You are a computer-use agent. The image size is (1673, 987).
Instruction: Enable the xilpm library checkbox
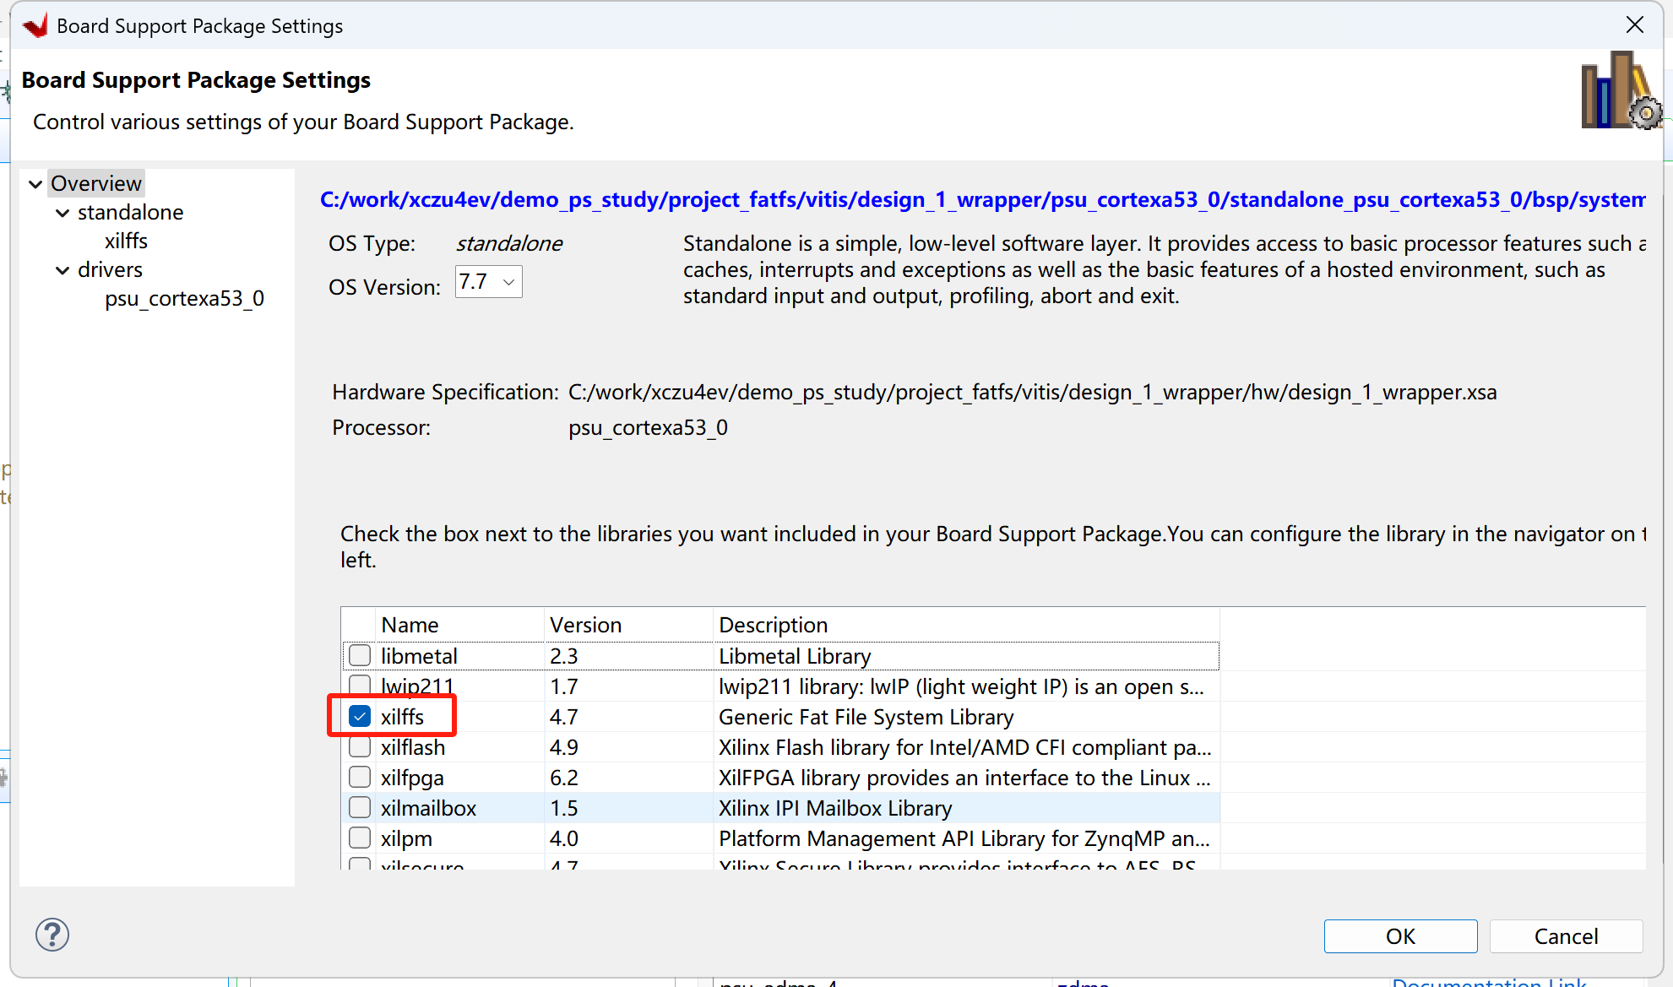360,838
